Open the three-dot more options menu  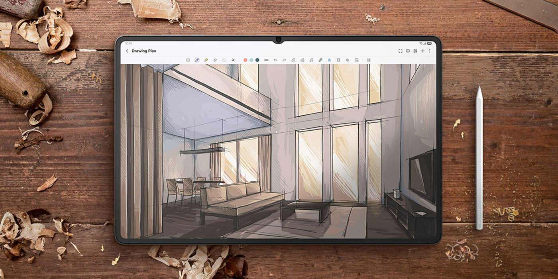[429, 51]
